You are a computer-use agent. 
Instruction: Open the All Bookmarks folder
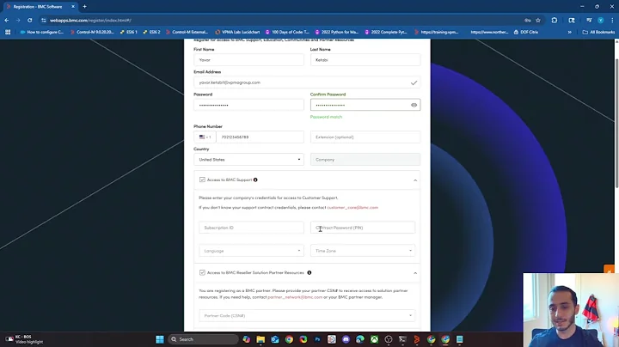tap(598, 32)
